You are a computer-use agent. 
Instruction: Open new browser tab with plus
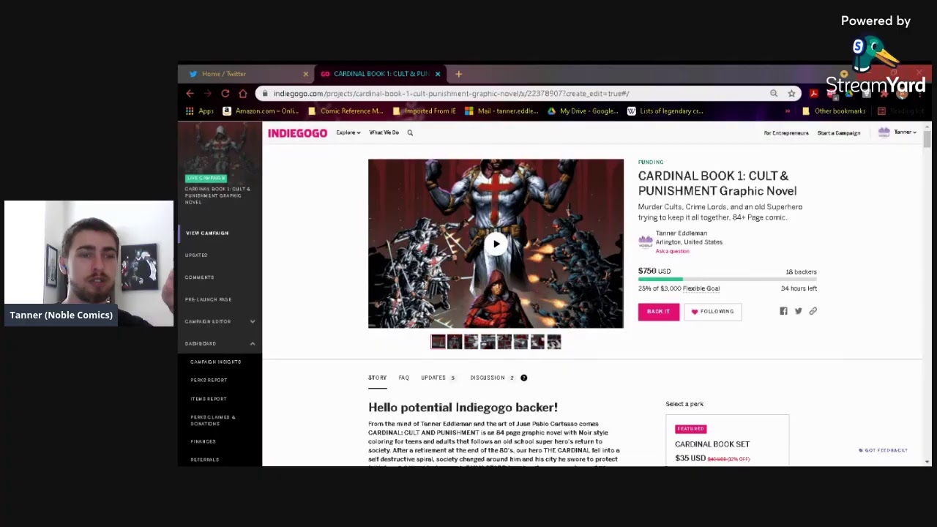pos(459,74)
